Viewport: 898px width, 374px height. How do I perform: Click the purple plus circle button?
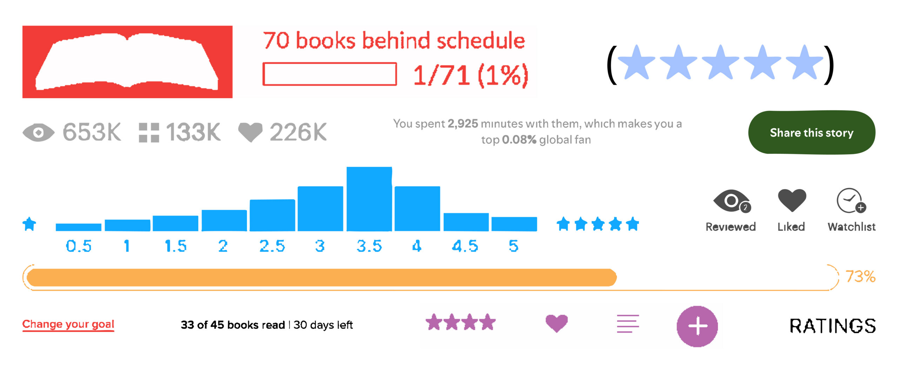[x=697, y=326]
